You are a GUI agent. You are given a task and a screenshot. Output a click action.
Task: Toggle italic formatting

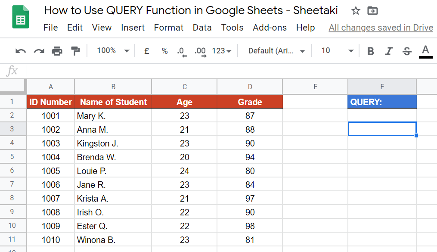(388, 50)
